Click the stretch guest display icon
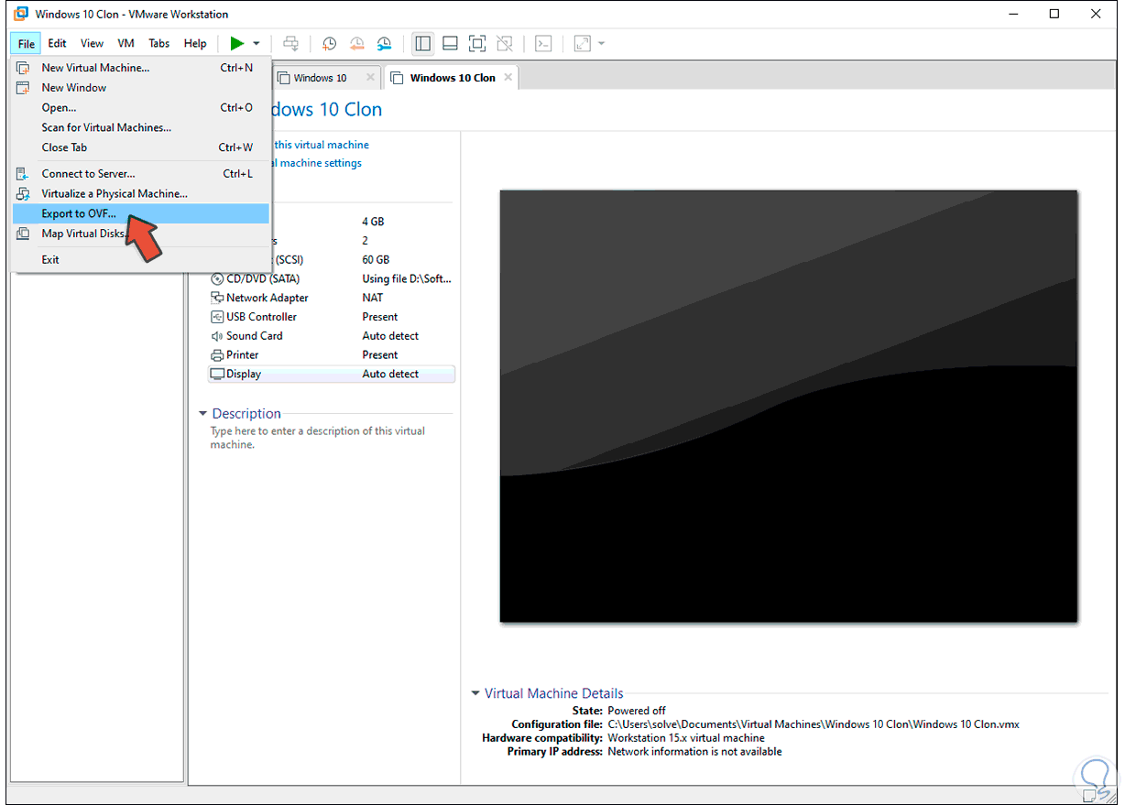 [582, 43]
